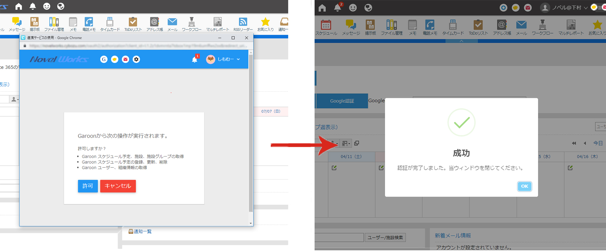606x251 pixels.
Task: Click the Google G icon in Novel Works popup
Action: [x=104, y=59]
